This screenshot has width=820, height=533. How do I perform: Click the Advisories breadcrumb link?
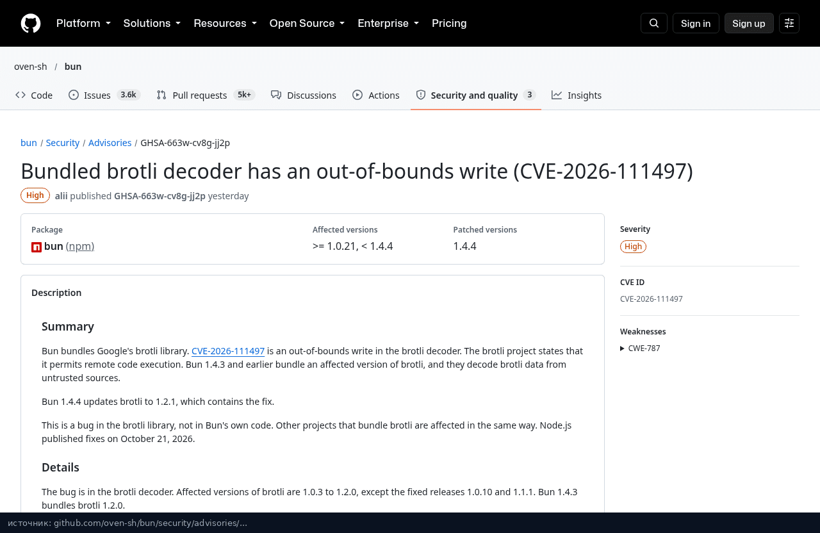(x=110, y=143)
